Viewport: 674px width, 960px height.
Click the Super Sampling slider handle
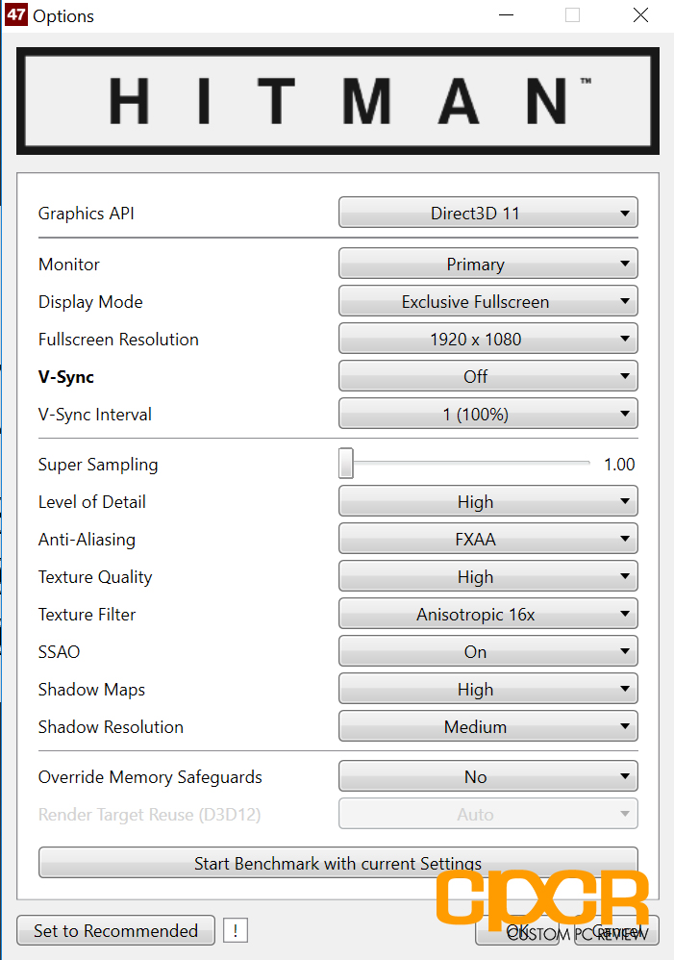tap(346, 464)
